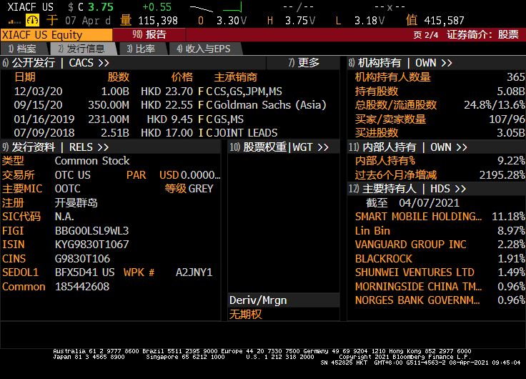Click holder Lin Bin

(372, 231)
